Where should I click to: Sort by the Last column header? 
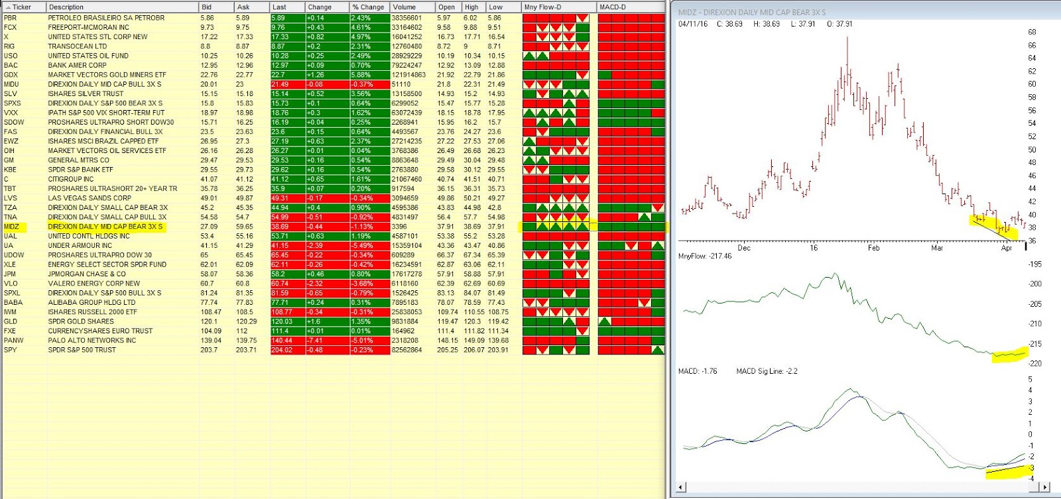(x=288, y=7)
